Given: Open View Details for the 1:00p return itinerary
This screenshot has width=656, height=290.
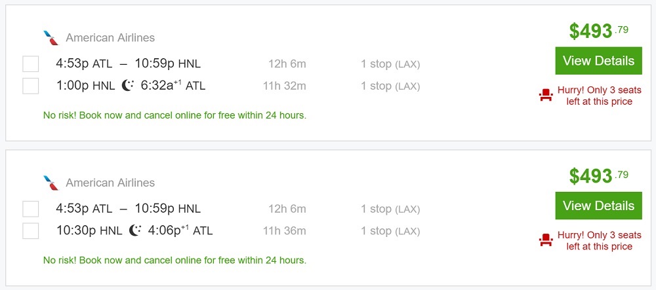Looking at the screenshot, I should coord(598,61).
